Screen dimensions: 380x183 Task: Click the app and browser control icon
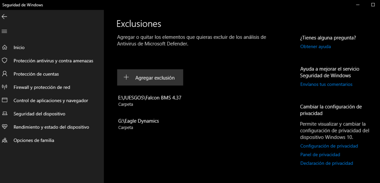click(4, 100)
